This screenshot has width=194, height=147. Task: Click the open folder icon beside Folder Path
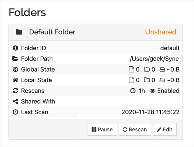(x=15, y=59)
